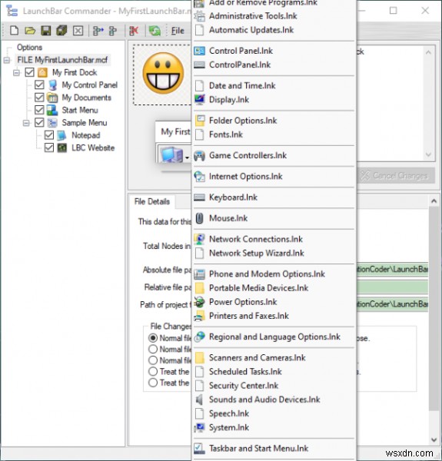Collapse the Sample Menu tree node

pos(26,123)
